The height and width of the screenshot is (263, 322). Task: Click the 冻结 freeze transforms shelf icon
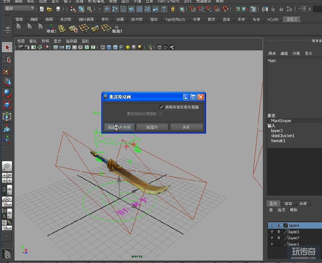tap(51, 29)
